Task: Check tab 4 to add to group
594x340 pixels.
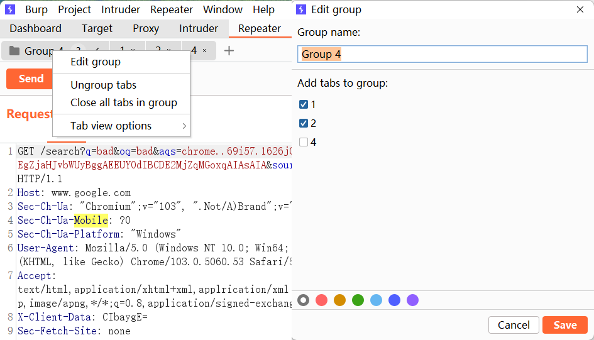Action: pos(304,143)
